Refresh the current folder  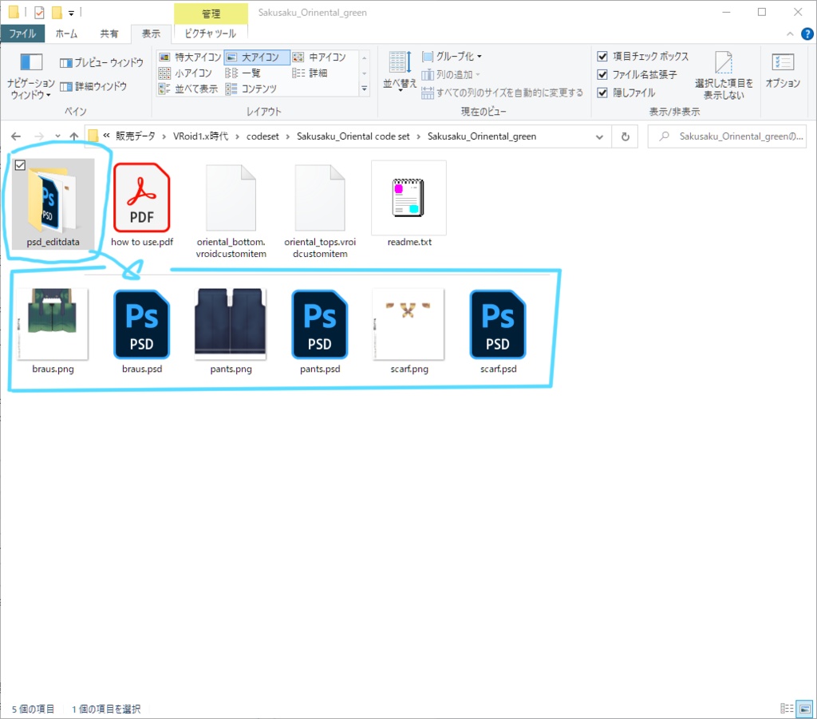pos(626,137)
